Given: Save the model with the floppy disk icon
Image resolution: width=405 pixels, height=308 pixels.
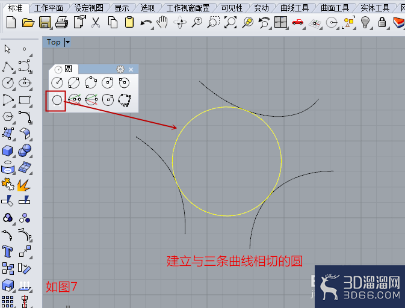Looking at the screenshot, I should 45,22.
